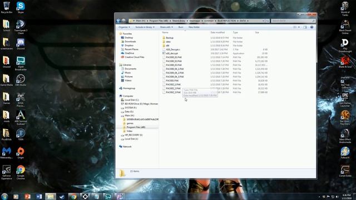Launch the GeForce Experience shortcut

[6, 172]
